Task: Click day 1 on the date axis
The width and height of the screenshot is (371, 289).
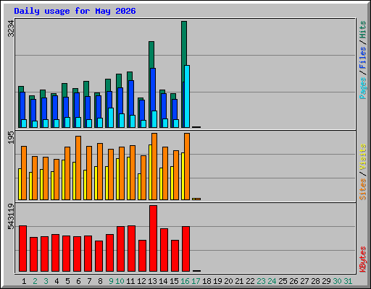Action: [24, 281]
